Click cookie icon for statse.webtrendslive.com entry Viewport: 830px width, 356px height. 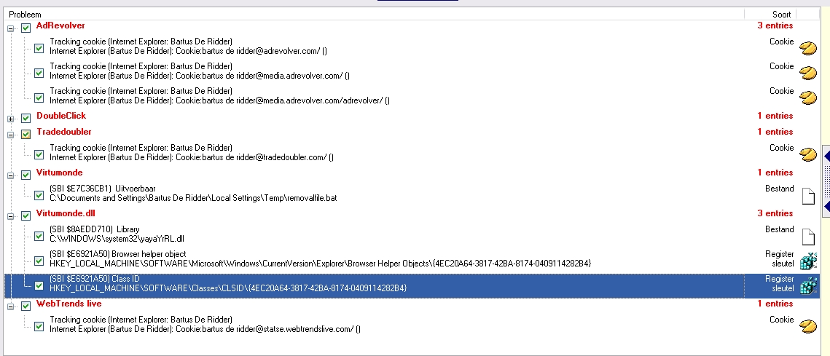pos(807,326)
